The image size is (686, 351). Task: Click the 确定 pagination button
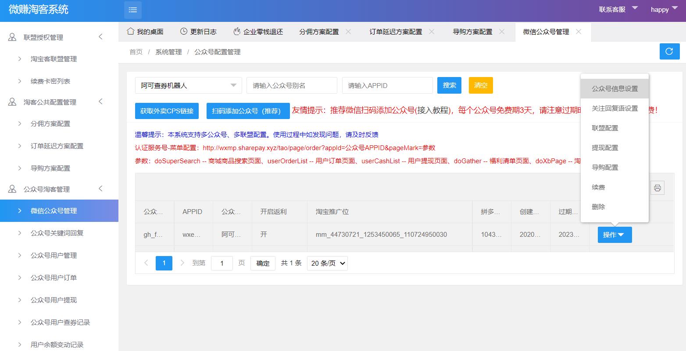(263, 263)
